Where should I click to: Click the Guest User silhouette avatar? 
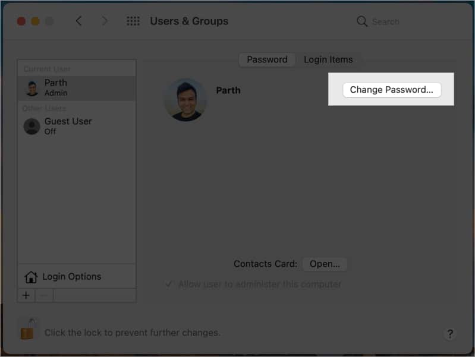click(32, 127)
